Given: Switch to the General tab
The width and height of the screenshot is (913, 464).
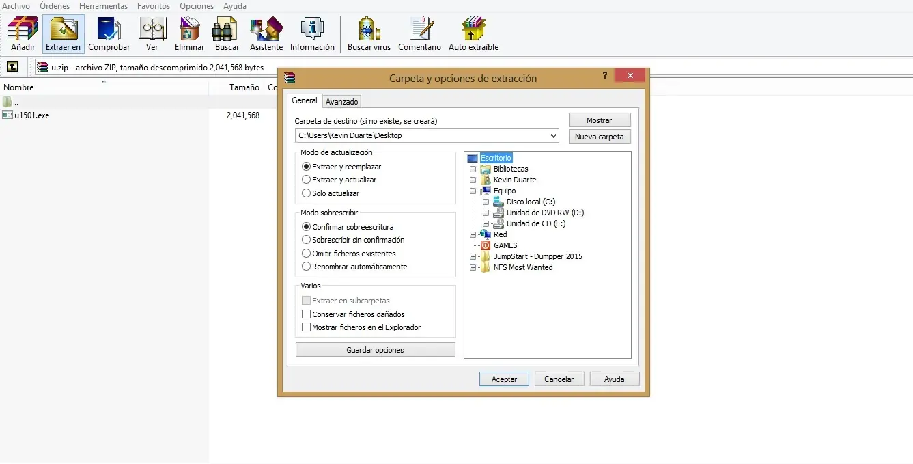Looking at the screenshot, I should click(305, 100).
